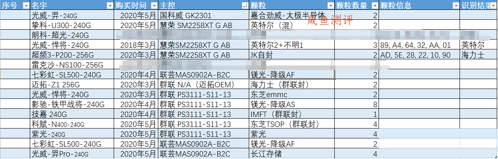Select the particle count cell showing 8
Image resolution: width=498 pixels, height=159 pixels.
[357, 104]
